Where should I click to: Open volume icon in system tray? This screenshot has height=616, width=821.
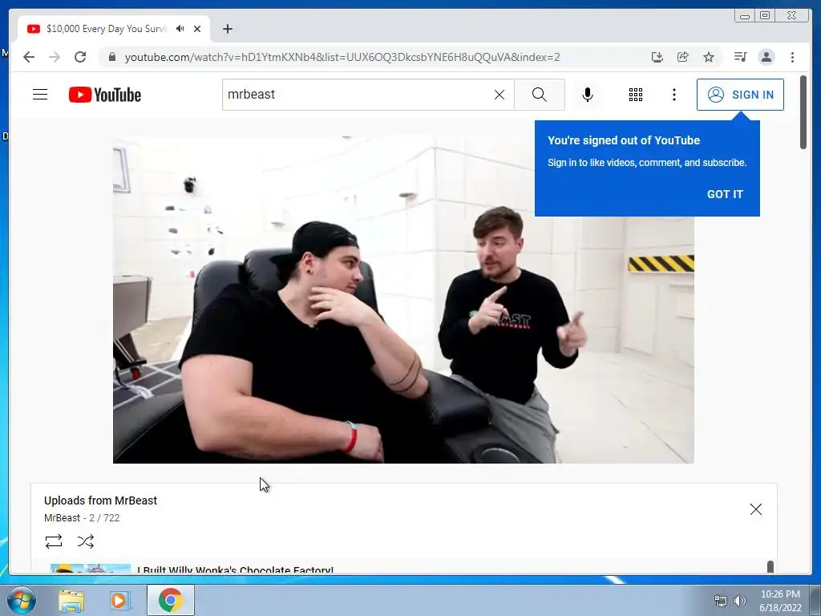[x=739, y=601]
